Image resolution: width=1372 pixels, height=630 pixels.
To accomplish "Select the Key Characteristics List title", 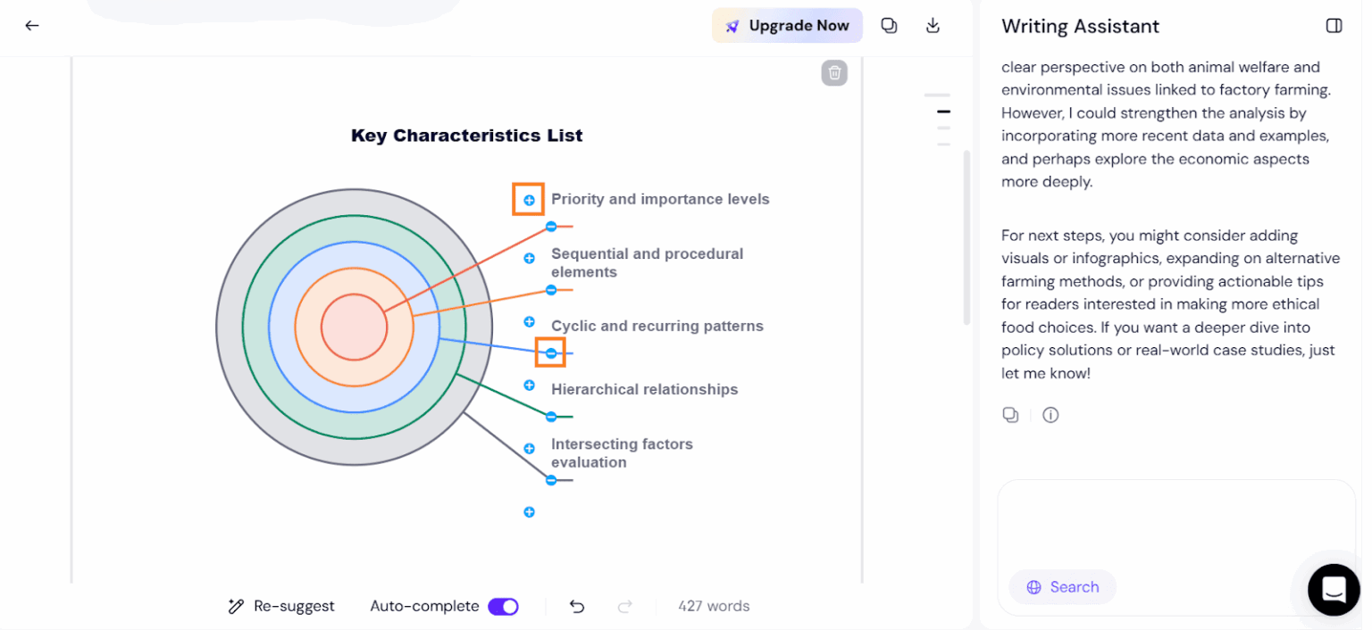I will [x=466, y=136].
